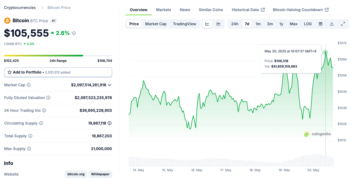
Task: Switch to the Markets tab
Action: tap(163, 9)
